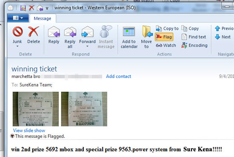Click Reply all in Respond group
Screen dimensions: 234x157
tap(70, 37)
